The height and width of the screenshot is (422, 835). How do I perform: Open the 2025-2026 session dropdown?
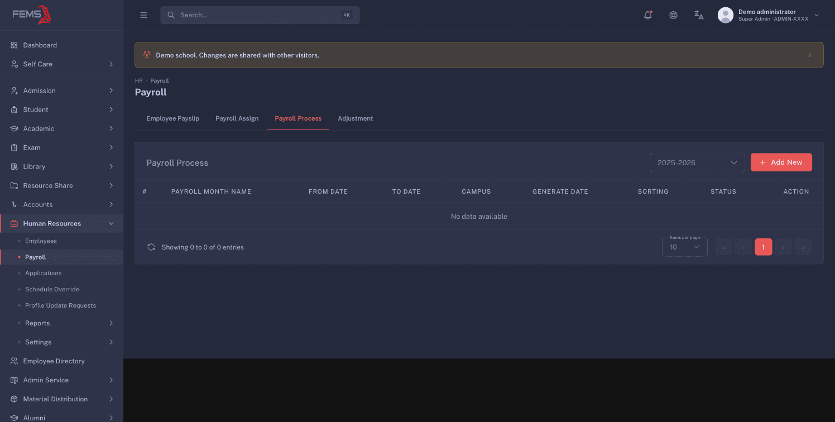click(x=697, y=162)
